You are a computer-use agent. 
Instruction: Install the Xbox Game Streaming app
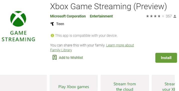tap(166, 58)
